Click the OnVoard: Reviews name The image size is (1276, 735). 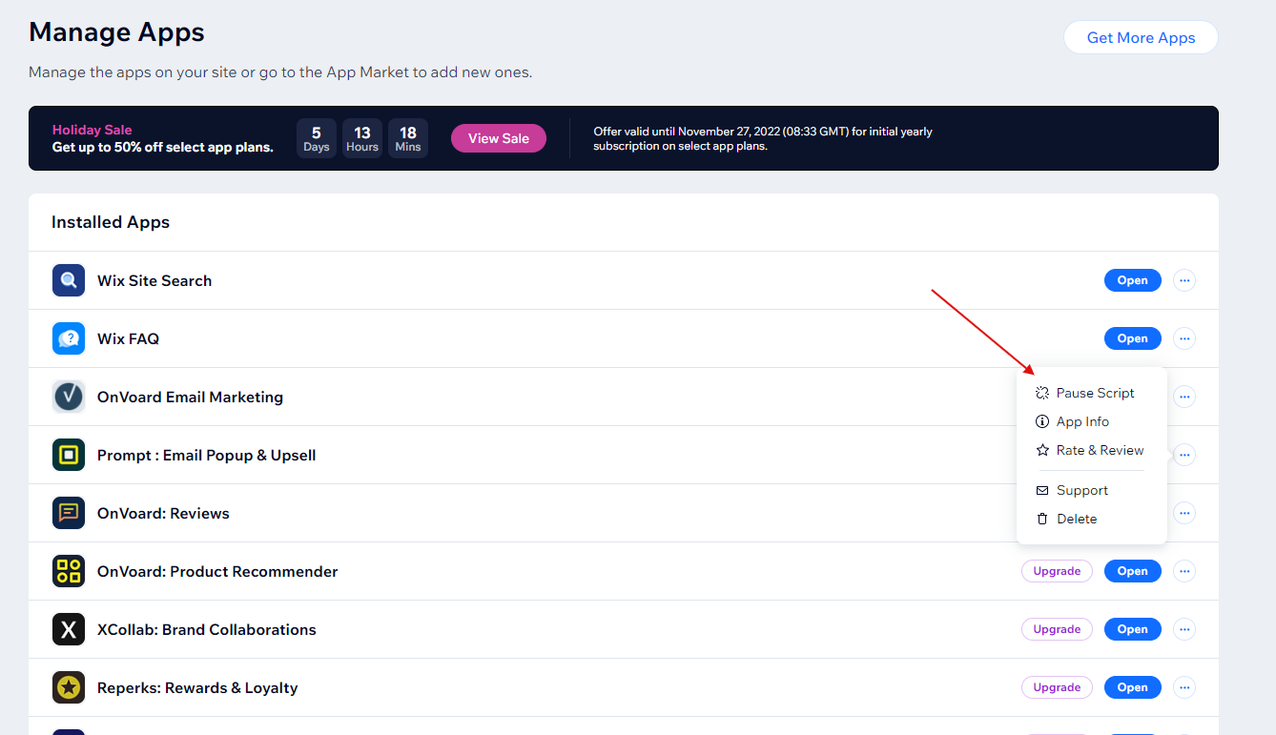click(163, 513)
